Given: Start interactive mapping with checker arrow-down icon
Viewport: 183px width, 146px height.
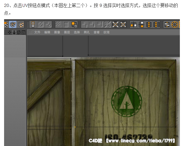Looking at the screenshot, I should [33, 25].
